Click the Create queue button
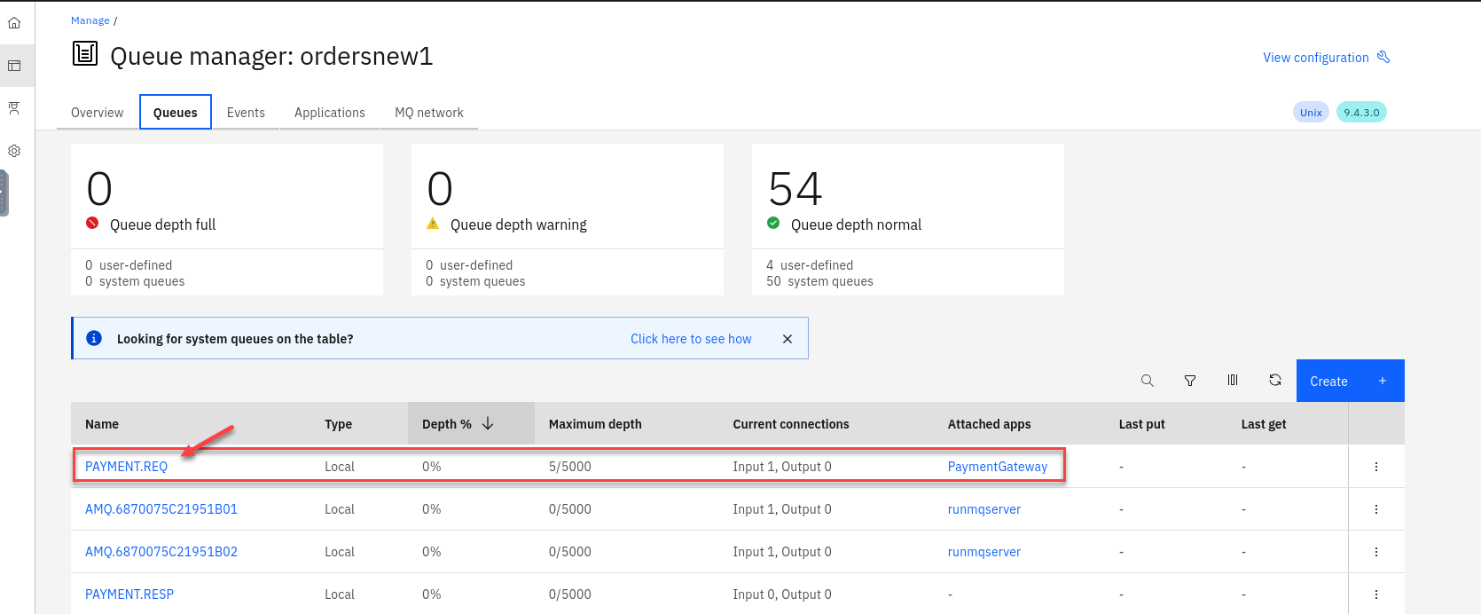 point(1349,381)
